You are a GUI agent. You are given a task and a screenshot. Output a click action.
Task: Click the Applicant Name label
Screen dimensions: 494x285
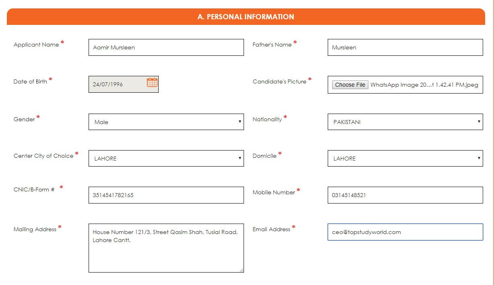click(x=36, y=45)
